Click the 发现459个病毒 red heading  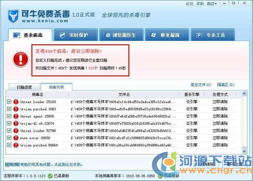(x=69, y=51)
